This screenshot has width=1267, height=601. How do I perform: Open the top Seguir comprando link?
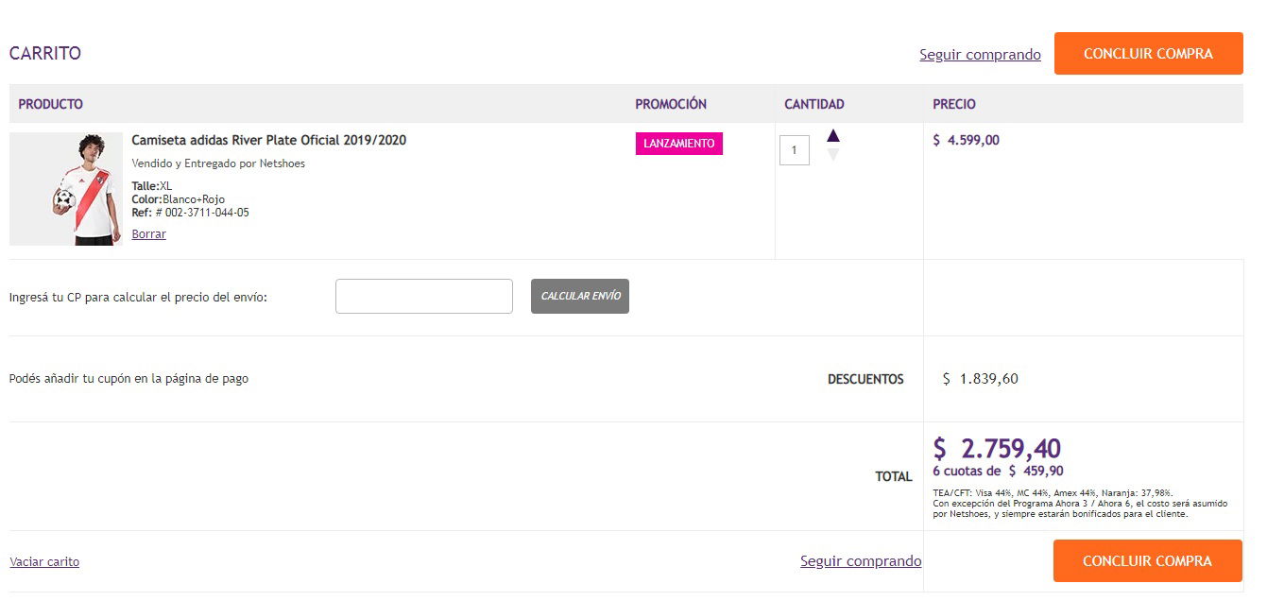pyautogui.click(x=980, y=55)
